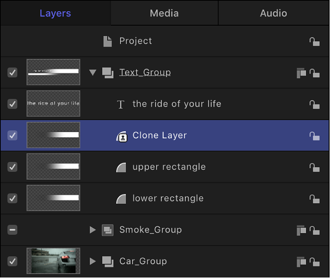Switch to the Media tab

click(164, 13)
